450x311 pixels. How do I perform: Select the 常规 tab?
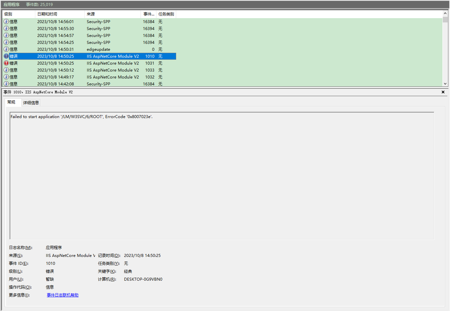pos(12,102)
